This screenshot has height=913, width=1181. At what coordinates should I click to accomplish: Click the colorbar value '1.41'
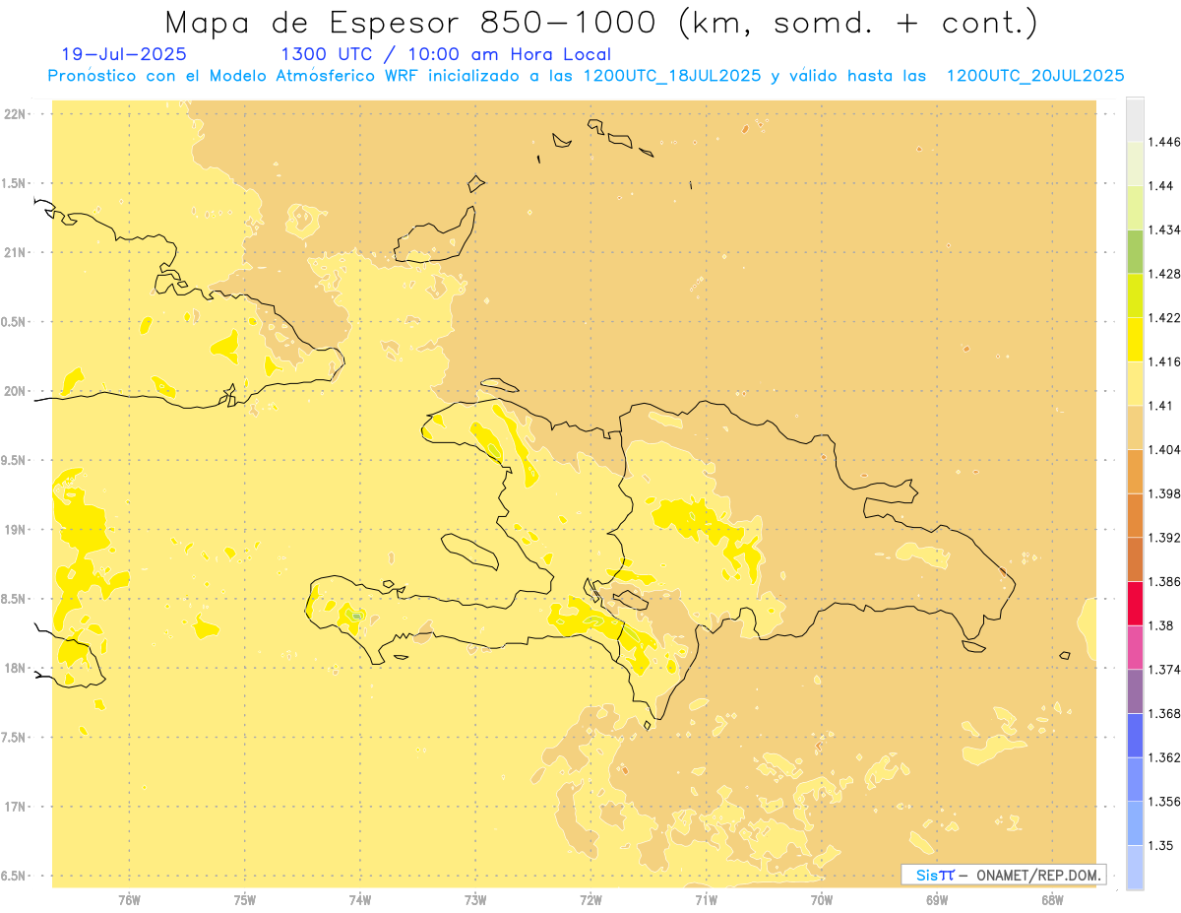point(1162,406)
